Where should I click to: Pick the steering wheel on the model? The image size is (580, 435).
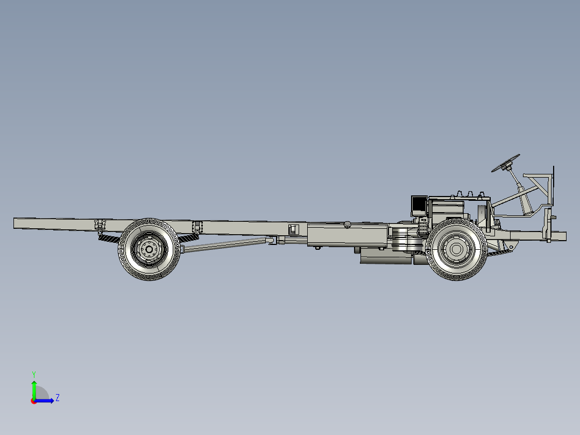click(505, 163)
